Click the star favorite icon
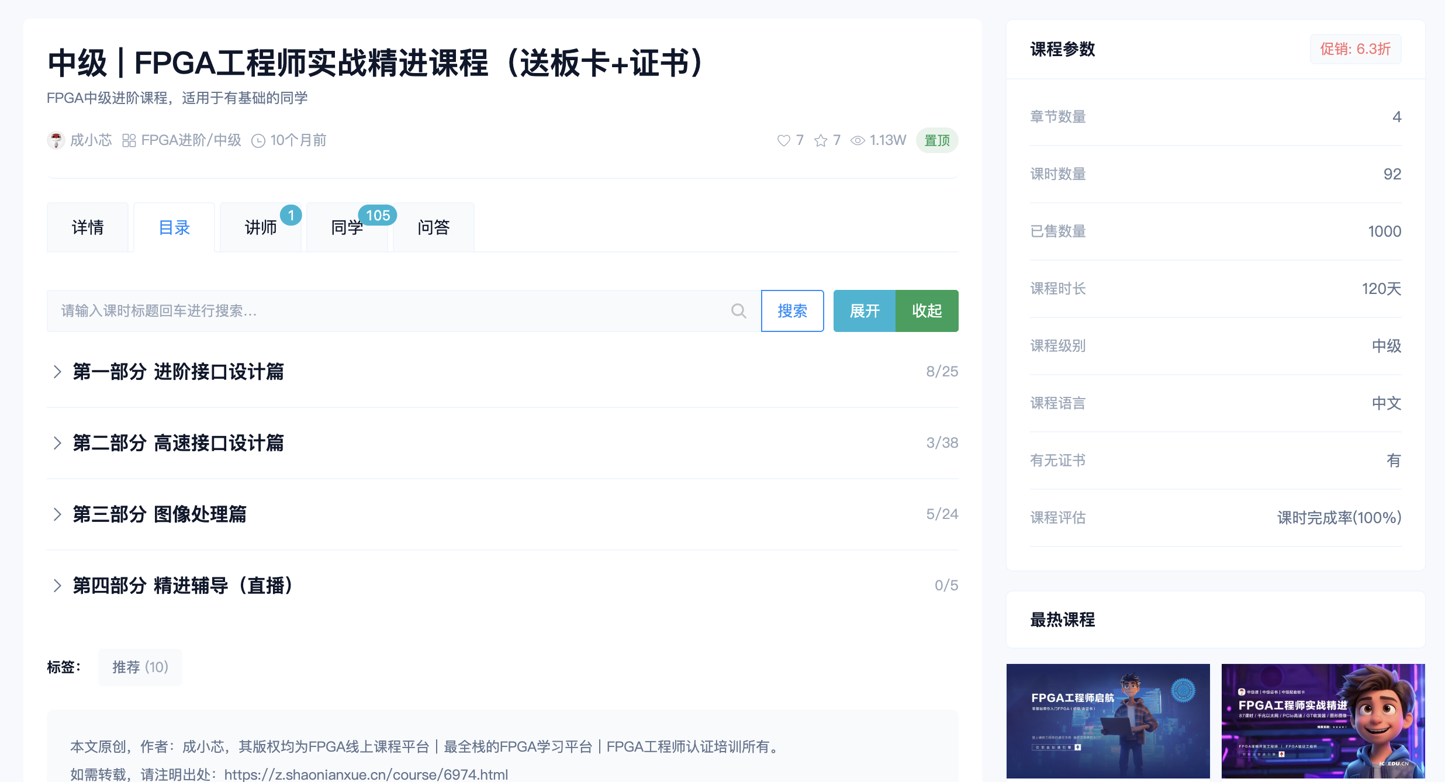The height and width of the screenshot is (782, 1445). pyautogui.click(x=821, y=141)
